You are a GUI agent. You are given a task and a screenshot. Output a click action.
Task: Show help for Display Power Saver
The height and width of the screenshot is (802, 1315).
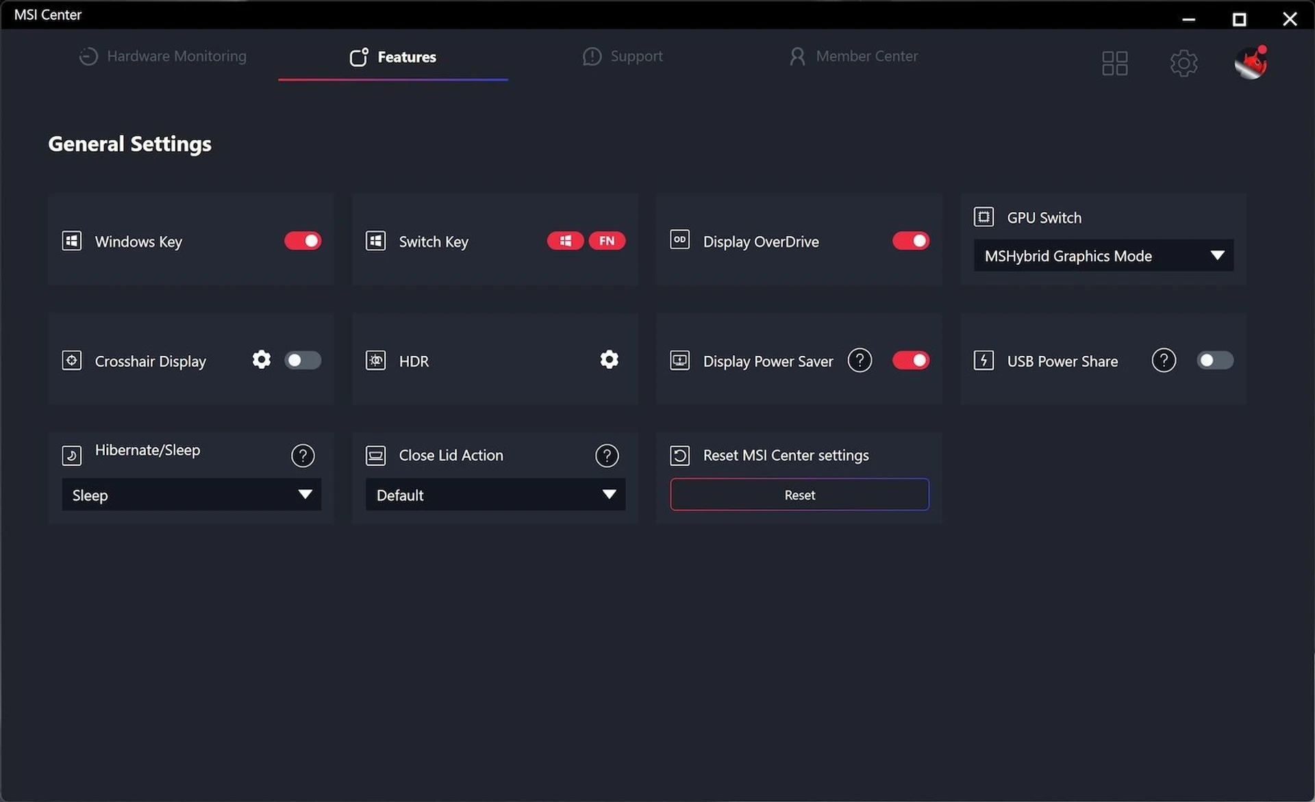point(860,360)
